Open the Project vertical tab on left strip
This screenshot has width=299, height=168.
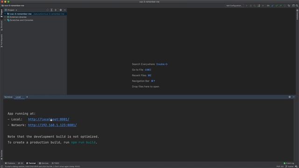[x=1, y=13]
